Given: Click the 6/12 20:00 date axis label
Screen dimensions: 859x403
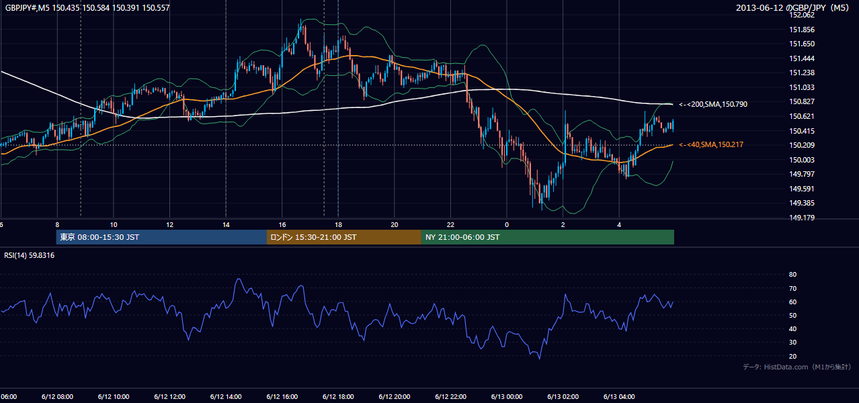Looking at the screenshot, I should pyautogui.click(x=395, y=396).
